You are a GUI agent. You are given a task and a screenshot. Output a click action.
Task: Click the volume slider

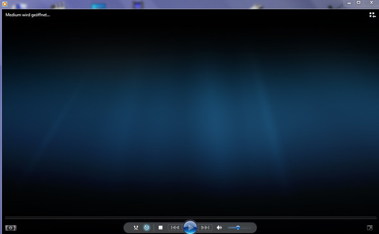point(239,228)
